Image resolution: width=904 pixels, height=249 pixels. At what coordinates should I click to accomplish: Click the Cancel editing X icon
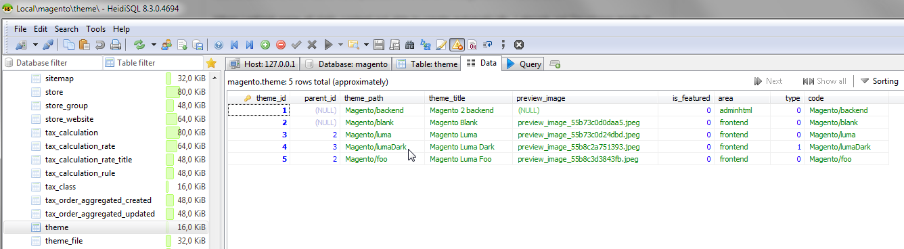pyautogui.click(x=312, y=45)
